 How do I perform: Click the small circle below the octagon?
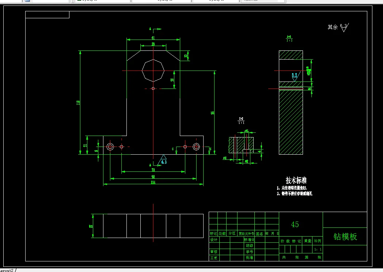pyautogui.click(x=153, y=88)
